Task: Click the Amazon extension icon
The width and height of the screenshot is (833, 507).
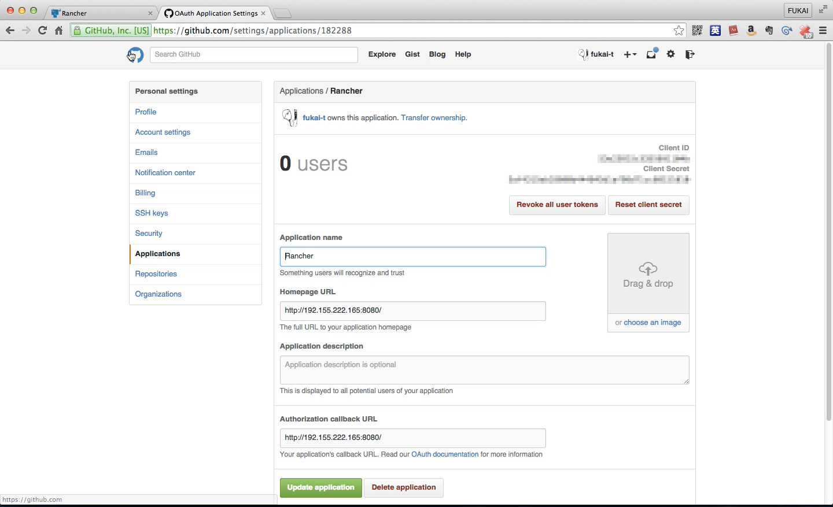Action: (x=751, y=31)
